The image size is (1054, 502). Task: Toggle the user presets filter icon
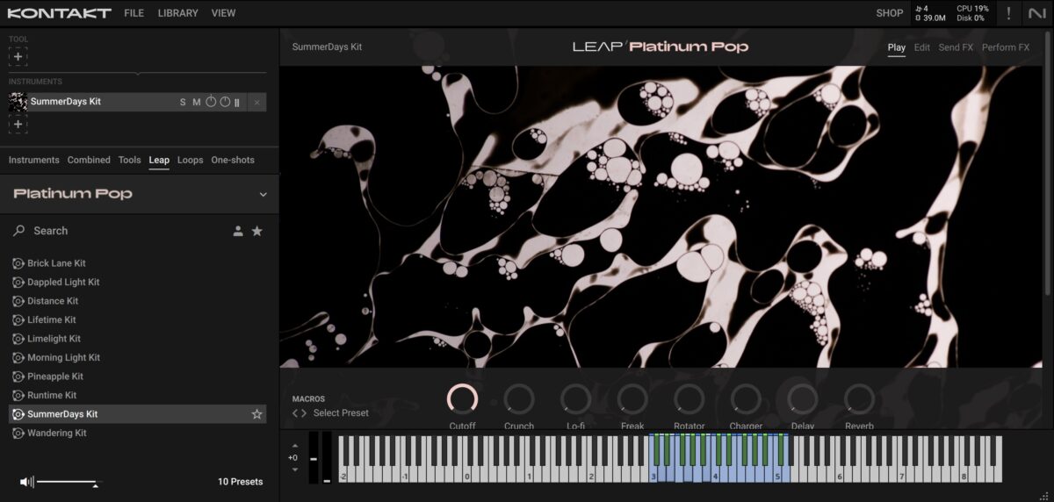click(x=238, y=231)
